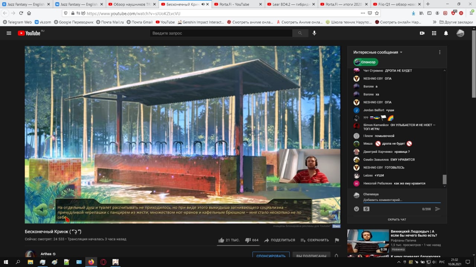
Task: Click the green Спонсор badge in chat
Action: pos(366,62)
